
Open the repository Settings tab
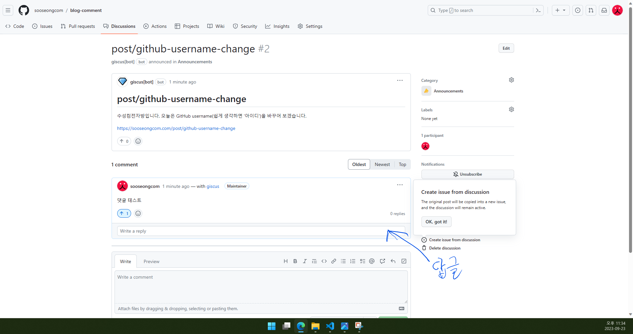[x=310, y=26]
